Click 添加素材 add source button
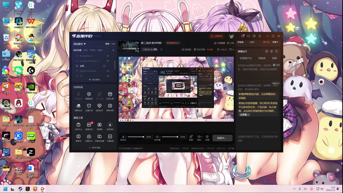This screenshot has width=343, height=193. point(94,80)
